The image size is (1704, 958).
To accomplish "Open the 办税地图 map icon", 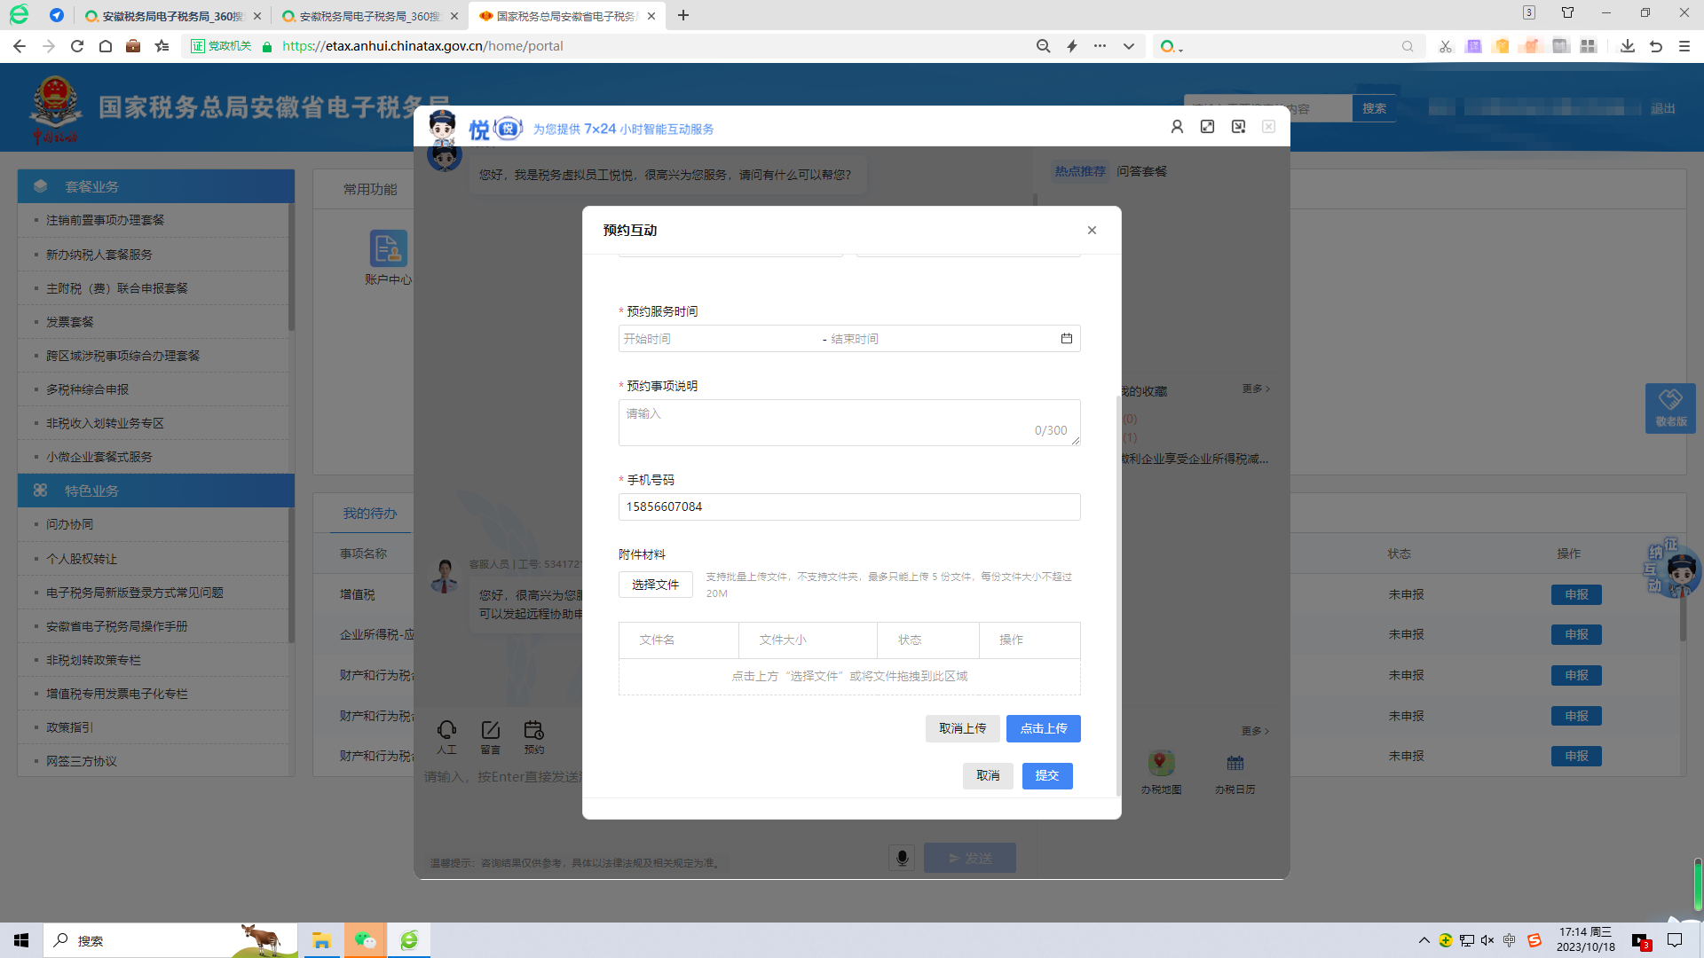I will (1161, 763).
